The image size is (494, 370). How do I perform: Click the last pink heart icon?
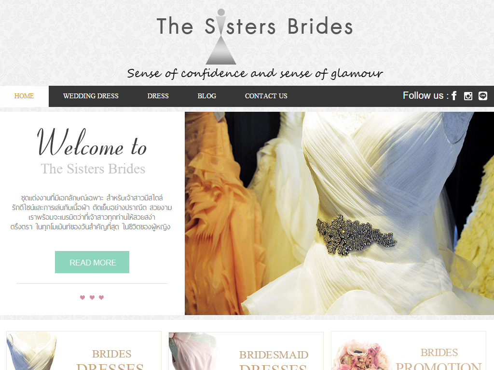point(101,297)
